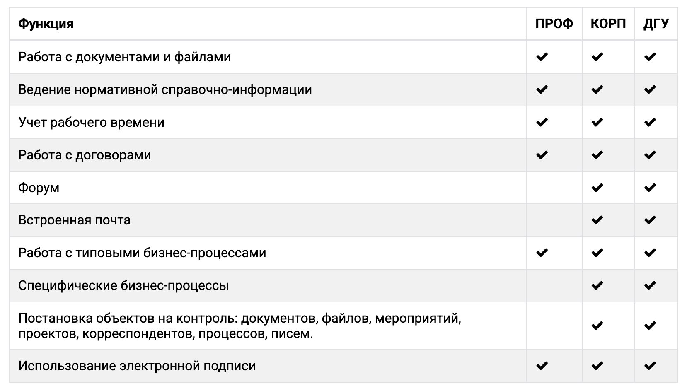Click the Форум row label
Screen dimensions: 687x391
(x=39, y=188)
